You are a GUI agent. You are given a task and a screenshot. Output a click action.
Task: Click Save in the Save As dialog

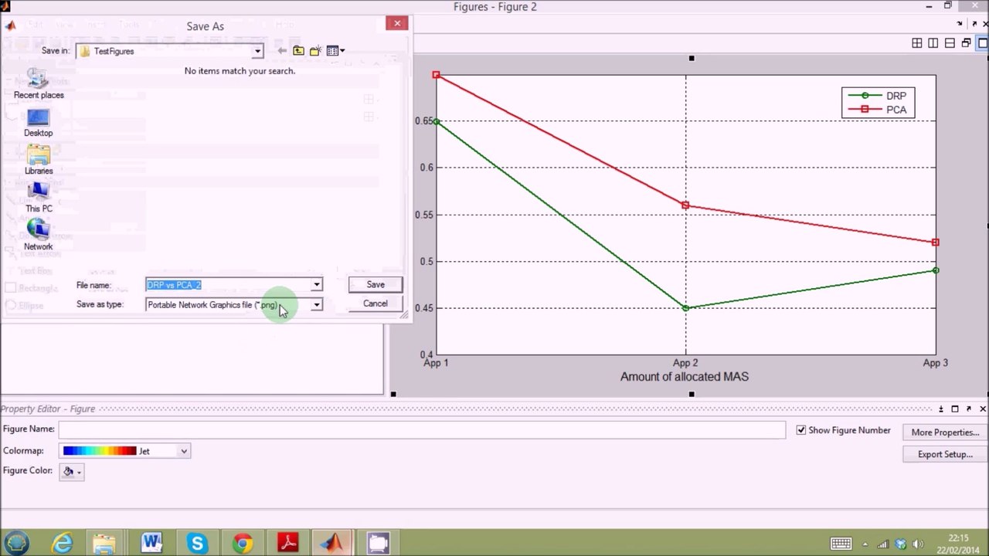376,284
